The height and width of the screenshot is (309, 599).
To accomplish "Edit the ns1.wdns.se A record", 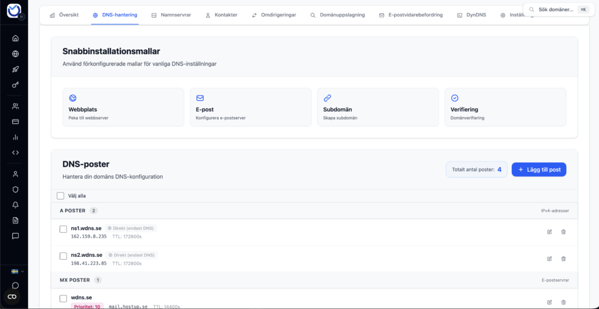I will (x=549, y=232).
